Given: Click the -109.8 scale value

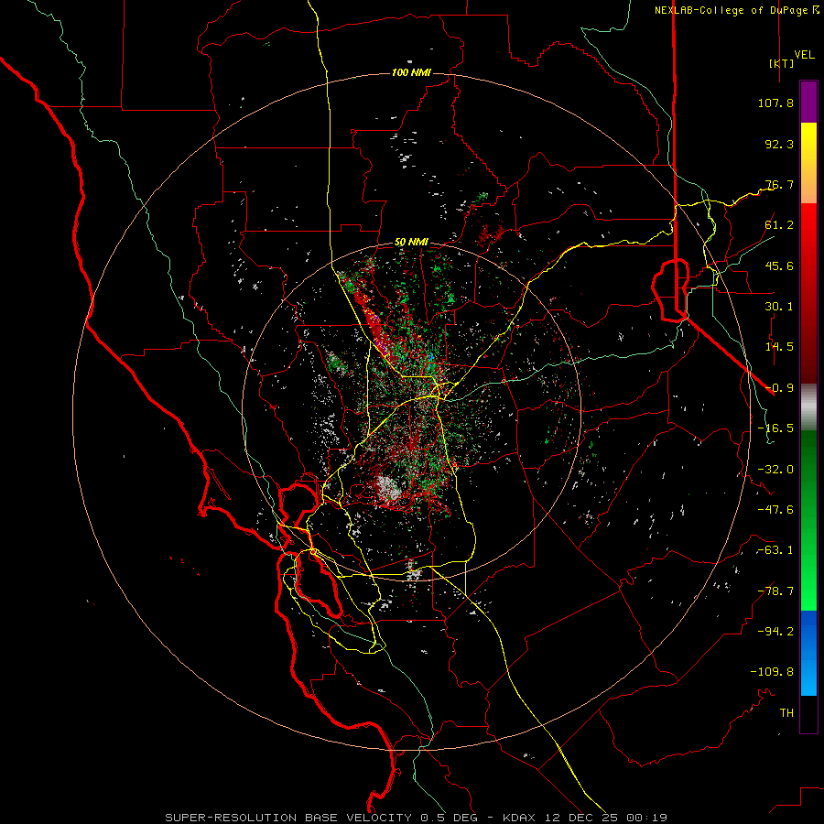Looking at the screenshot, I should click(772, 672).
